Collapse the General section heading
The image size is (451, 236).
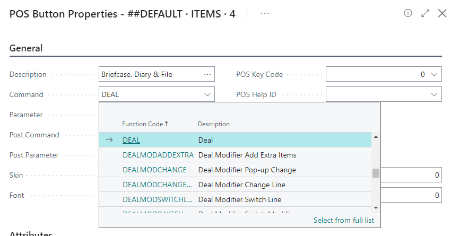26,48
